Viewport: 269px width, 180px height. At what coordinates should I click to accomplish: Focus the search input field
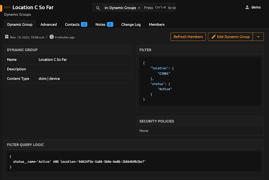[x=159, y=8]
